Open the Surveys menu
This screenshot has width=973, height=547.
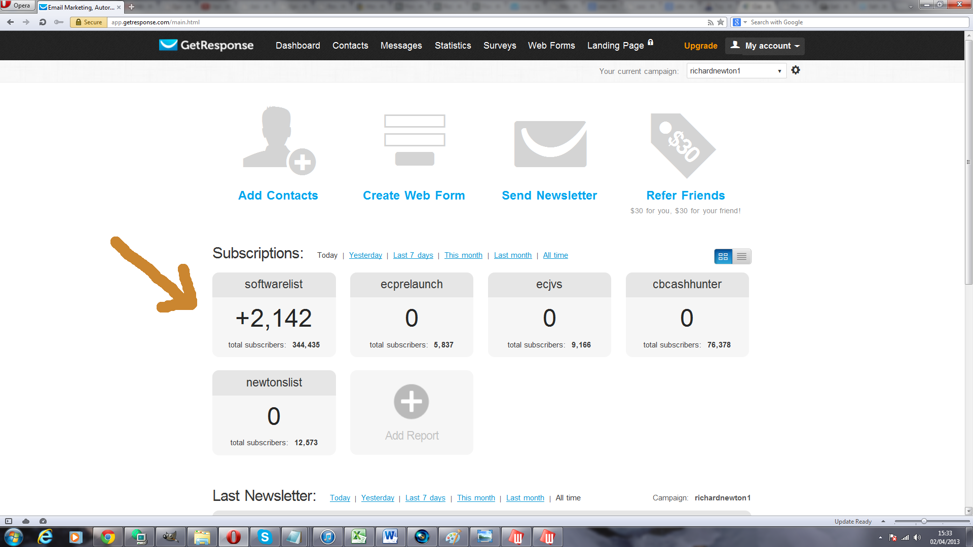[x=500, y=46]
